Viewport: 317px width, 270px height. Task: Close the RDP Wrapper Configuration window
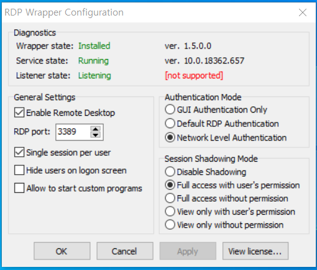tap(303, 12)
